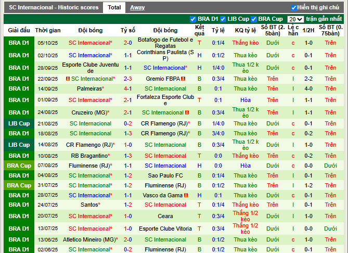This screenshot has width=348, height=253.
Task: Toggle the BRA Cup filter checkbox
Action: (253, 19)
